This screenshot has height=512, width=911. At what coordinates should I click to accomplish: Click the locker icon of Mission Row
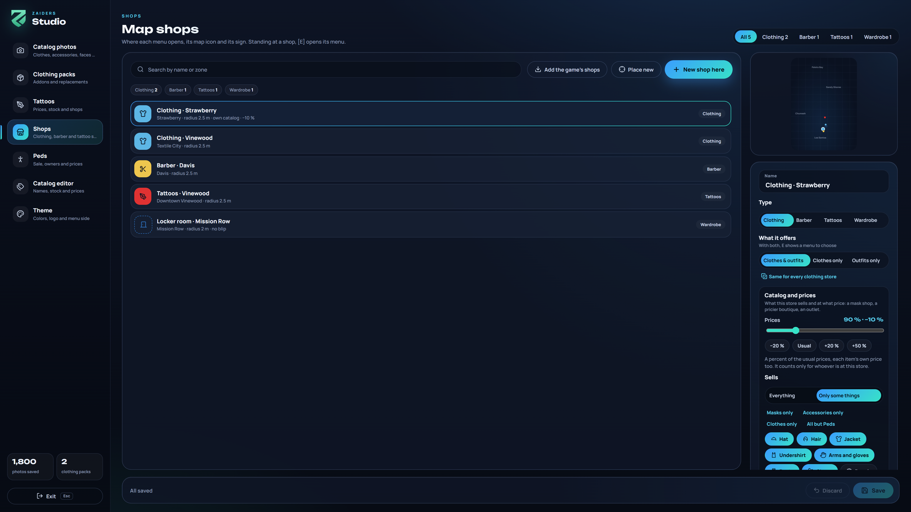point(143,225)
